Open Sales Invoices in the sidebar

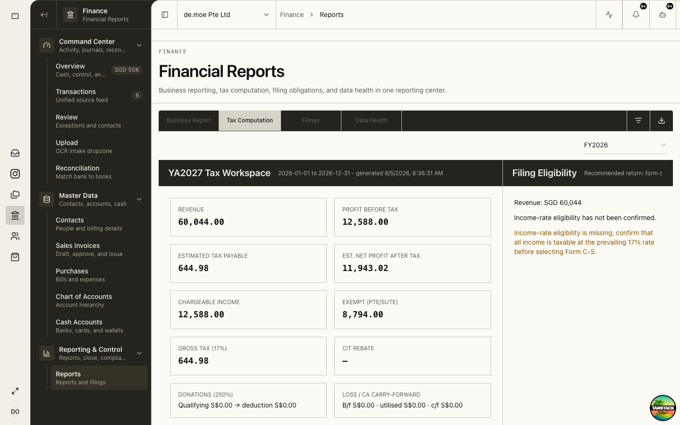[99, 249]
